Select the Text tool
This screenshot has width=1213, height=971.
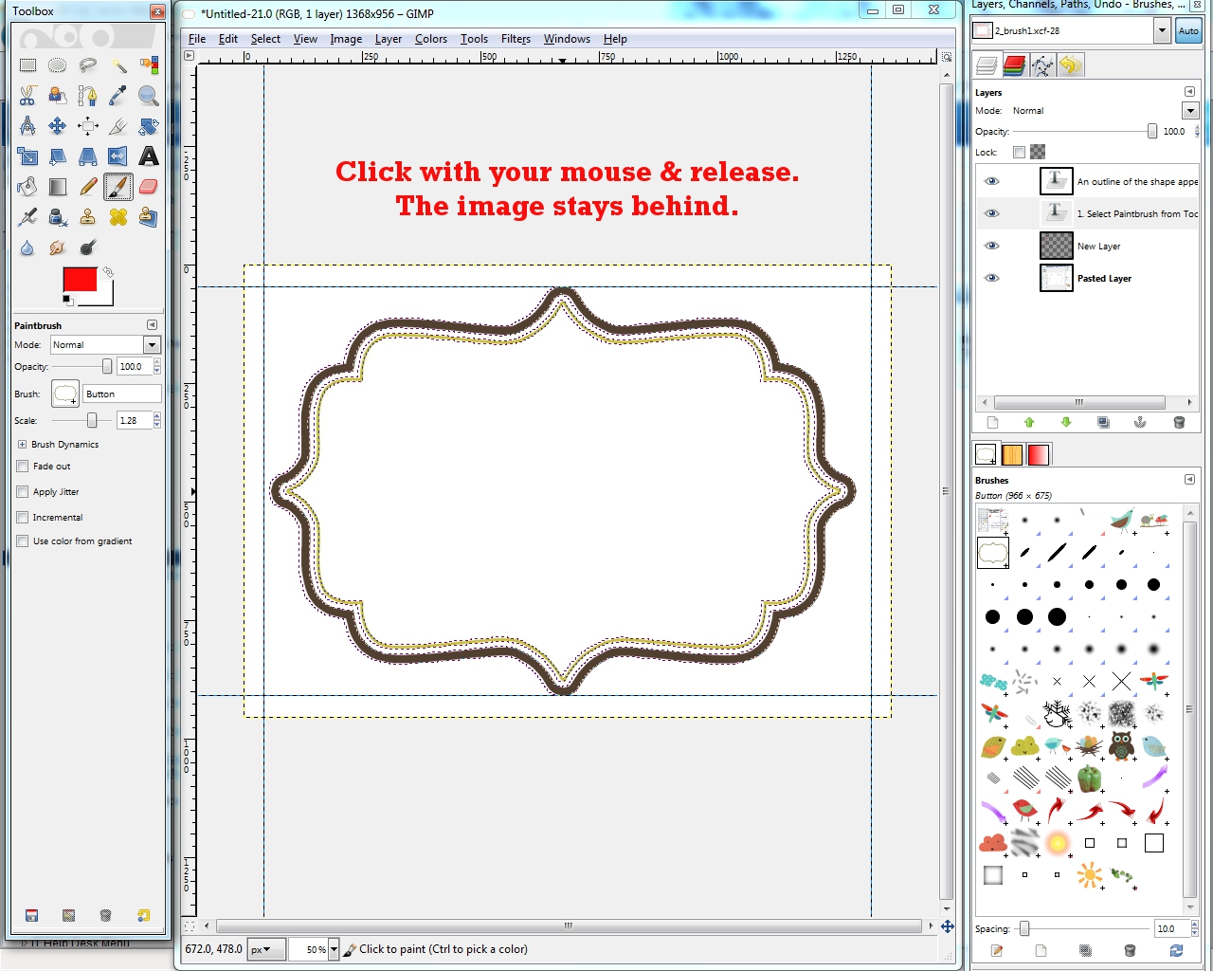pyautogui.click(x=149, y=156)
